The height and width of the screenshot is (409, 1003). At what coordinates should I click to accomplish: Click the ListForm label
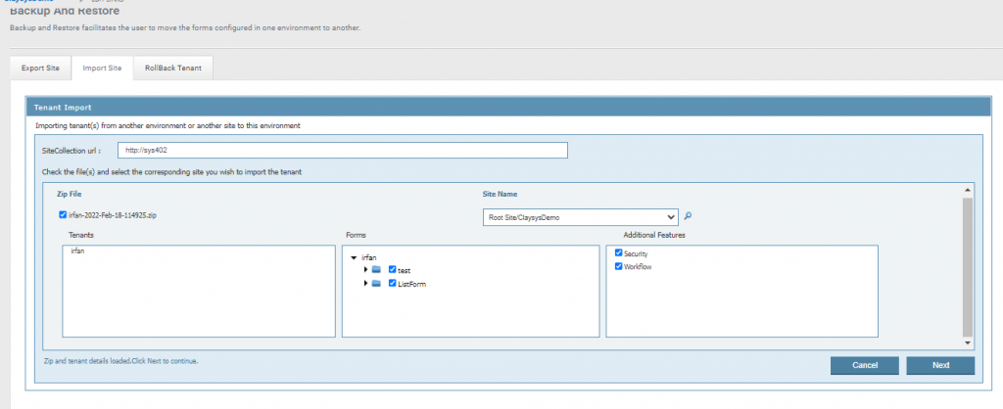pos(411,285)
